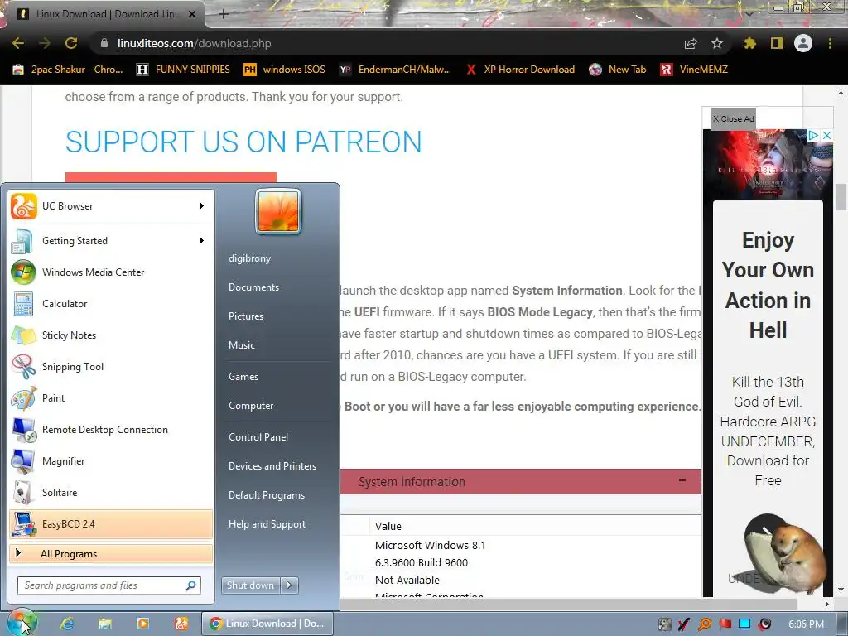Click X Close Ad button

tap(734, 118)
